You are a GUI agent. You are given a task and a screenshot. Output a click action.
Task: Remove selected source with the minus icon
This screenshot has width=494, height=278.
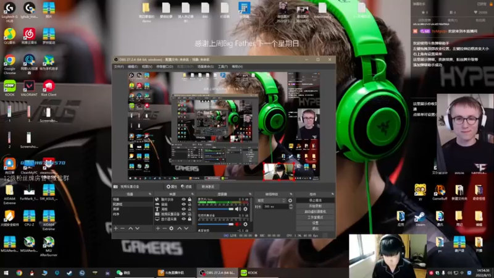164,228
